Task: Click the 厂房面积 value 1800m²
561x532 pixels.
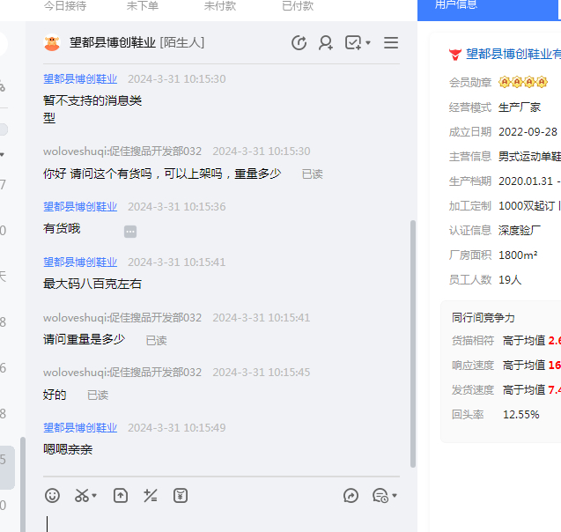Action: click(518, 255)
